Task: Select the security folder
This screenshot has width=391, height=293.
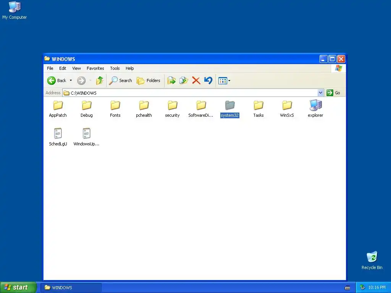Action: [x=172, y=109]
